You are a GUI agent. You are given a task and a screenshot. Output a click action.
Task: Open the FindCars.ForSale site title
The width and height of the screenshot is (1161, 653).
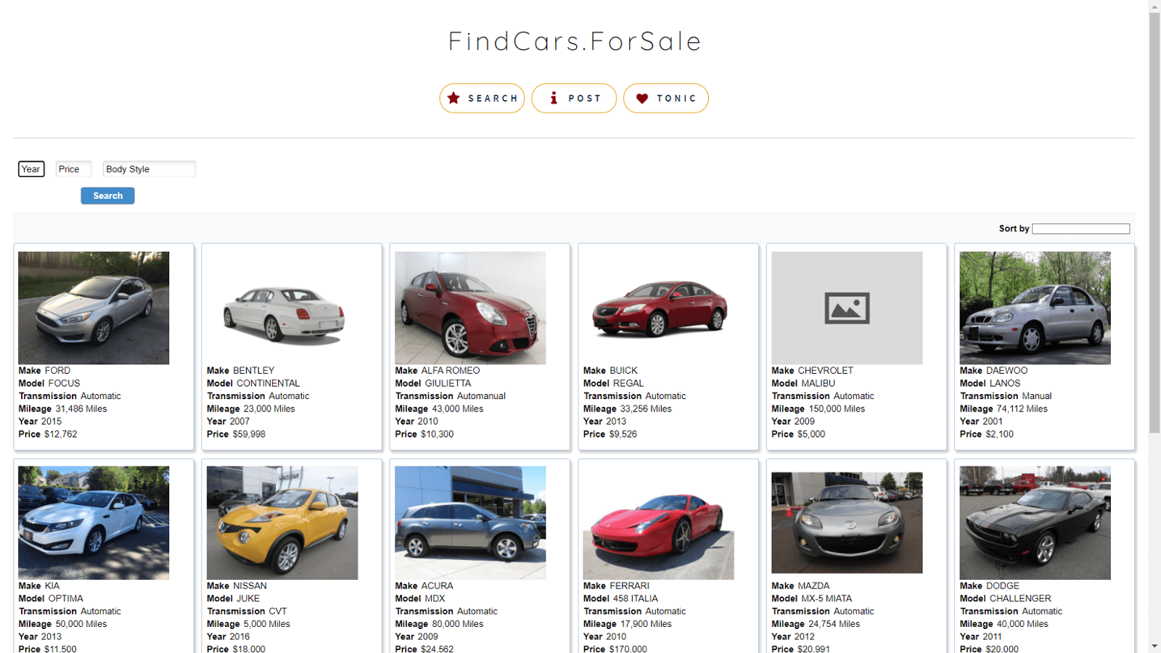[x=574, y=41]
